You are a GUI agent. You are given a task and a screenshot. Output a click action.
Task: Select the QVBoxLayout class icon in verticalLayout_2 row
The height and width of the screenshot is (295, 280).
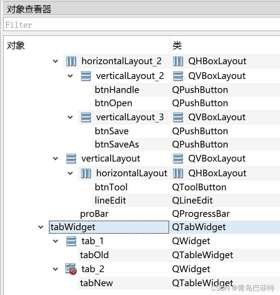pyautogui.click(x=178, y=76)
